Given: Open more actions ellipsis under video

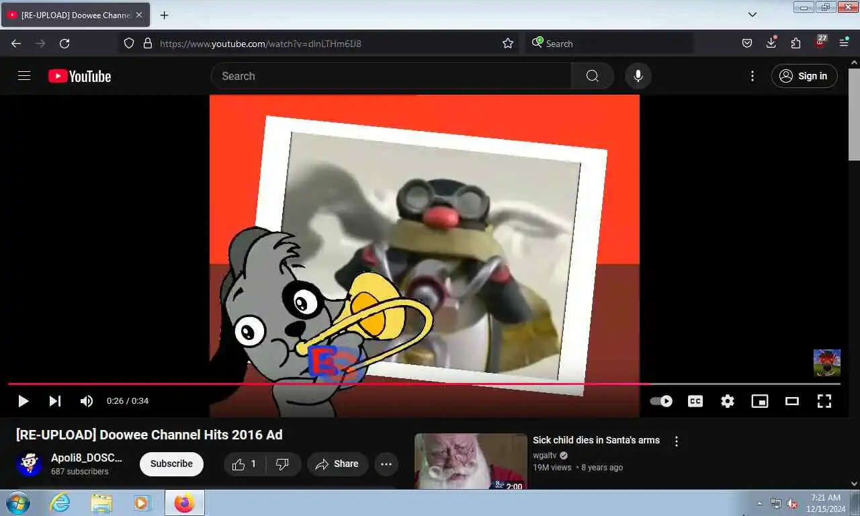Looking at the screenshot, I should point(386,464).
